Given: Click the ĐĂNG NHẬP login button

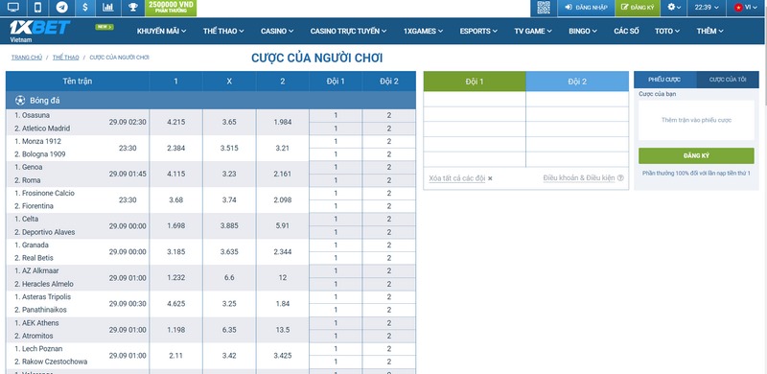Looking at the screenshot, I should [x=586, y=8].
